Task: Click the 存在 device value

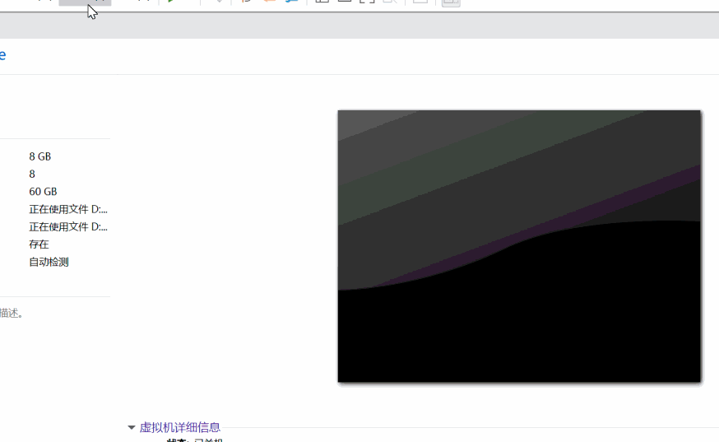Action: [39, 244]
